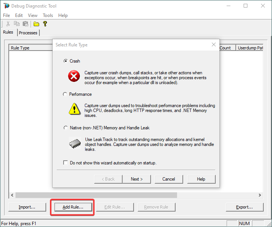Enable 'Do not show this wizard' checkbox
The image size is (272, 227).
(65, 163)
